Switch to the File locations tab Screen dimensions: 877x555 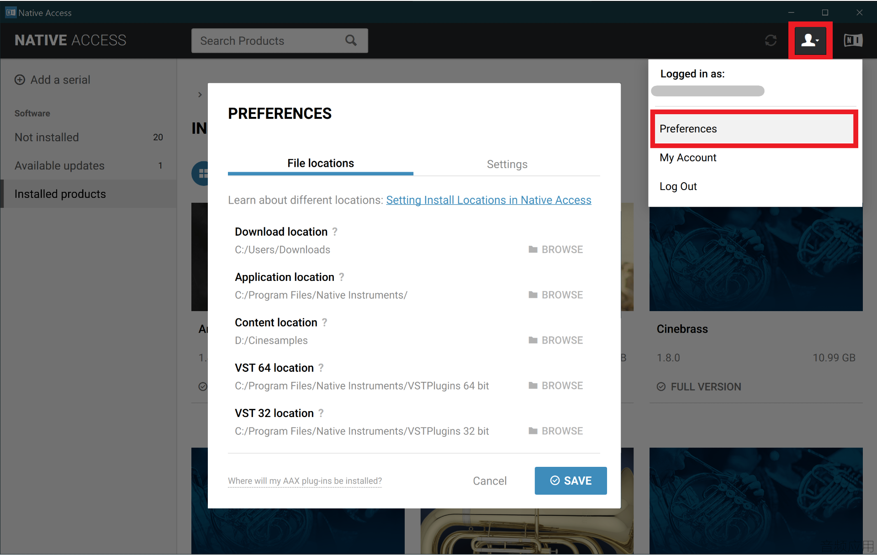pyautogui.click(x=321, y=164)
